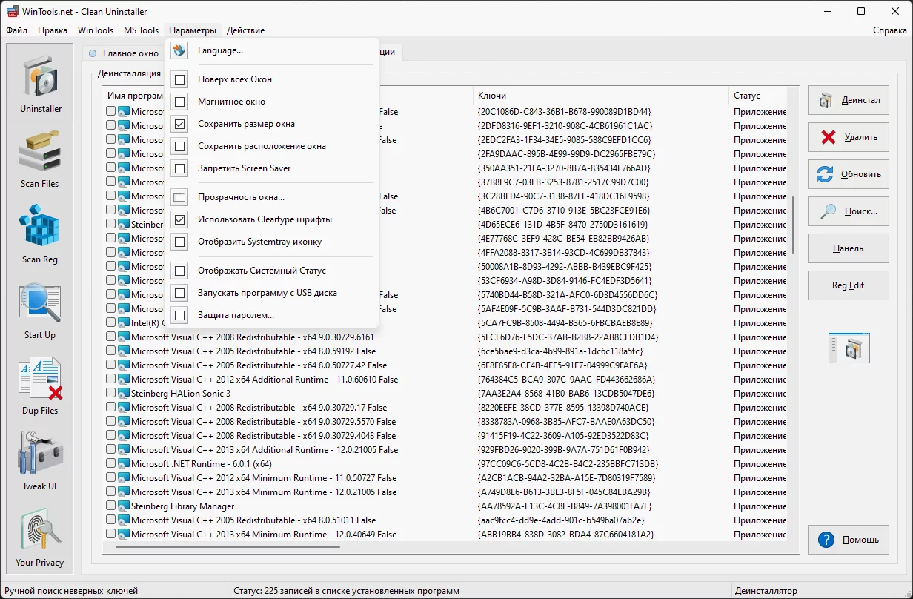Open 'Защита паролем...' menu entry
Image resolution: width=913 pixels, height=599 pixels.
pyautogui.click(x=272, y=315)
